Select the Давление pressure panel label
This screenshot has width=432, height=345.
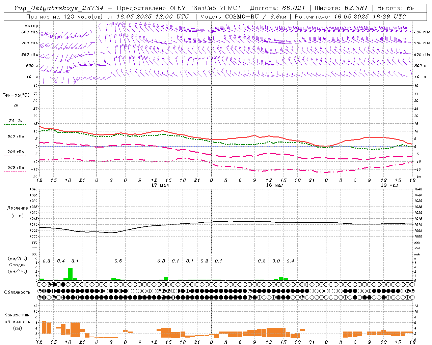pos(18,208)
